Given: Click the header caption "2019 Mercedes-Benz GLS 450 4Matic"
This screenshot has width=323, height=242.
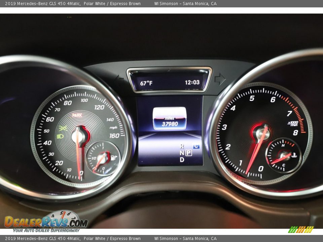Looking at the screenshot, I should tap(43, 3).
